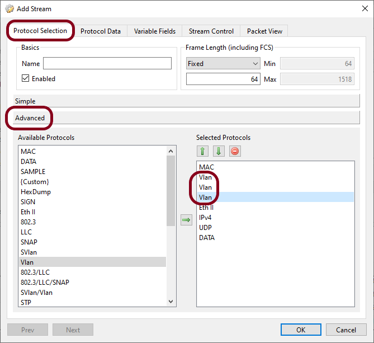
Task: Select 802.3/LLC in Available Protocols
Action: tap(93, 272)
